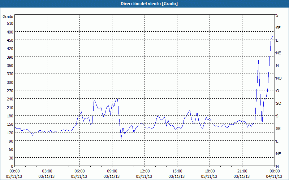This screenshot has height=180, width=289.
Task: Click the 21:00 time axis label
Action: [242, 171]
